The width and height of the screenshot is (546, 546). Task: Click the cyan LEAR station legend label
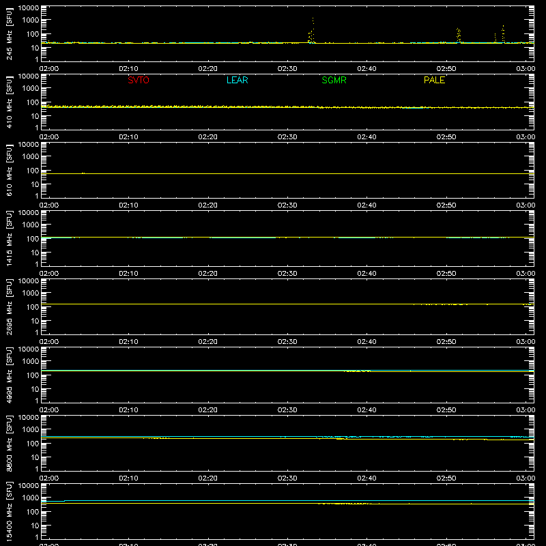[x=237, y=80]
